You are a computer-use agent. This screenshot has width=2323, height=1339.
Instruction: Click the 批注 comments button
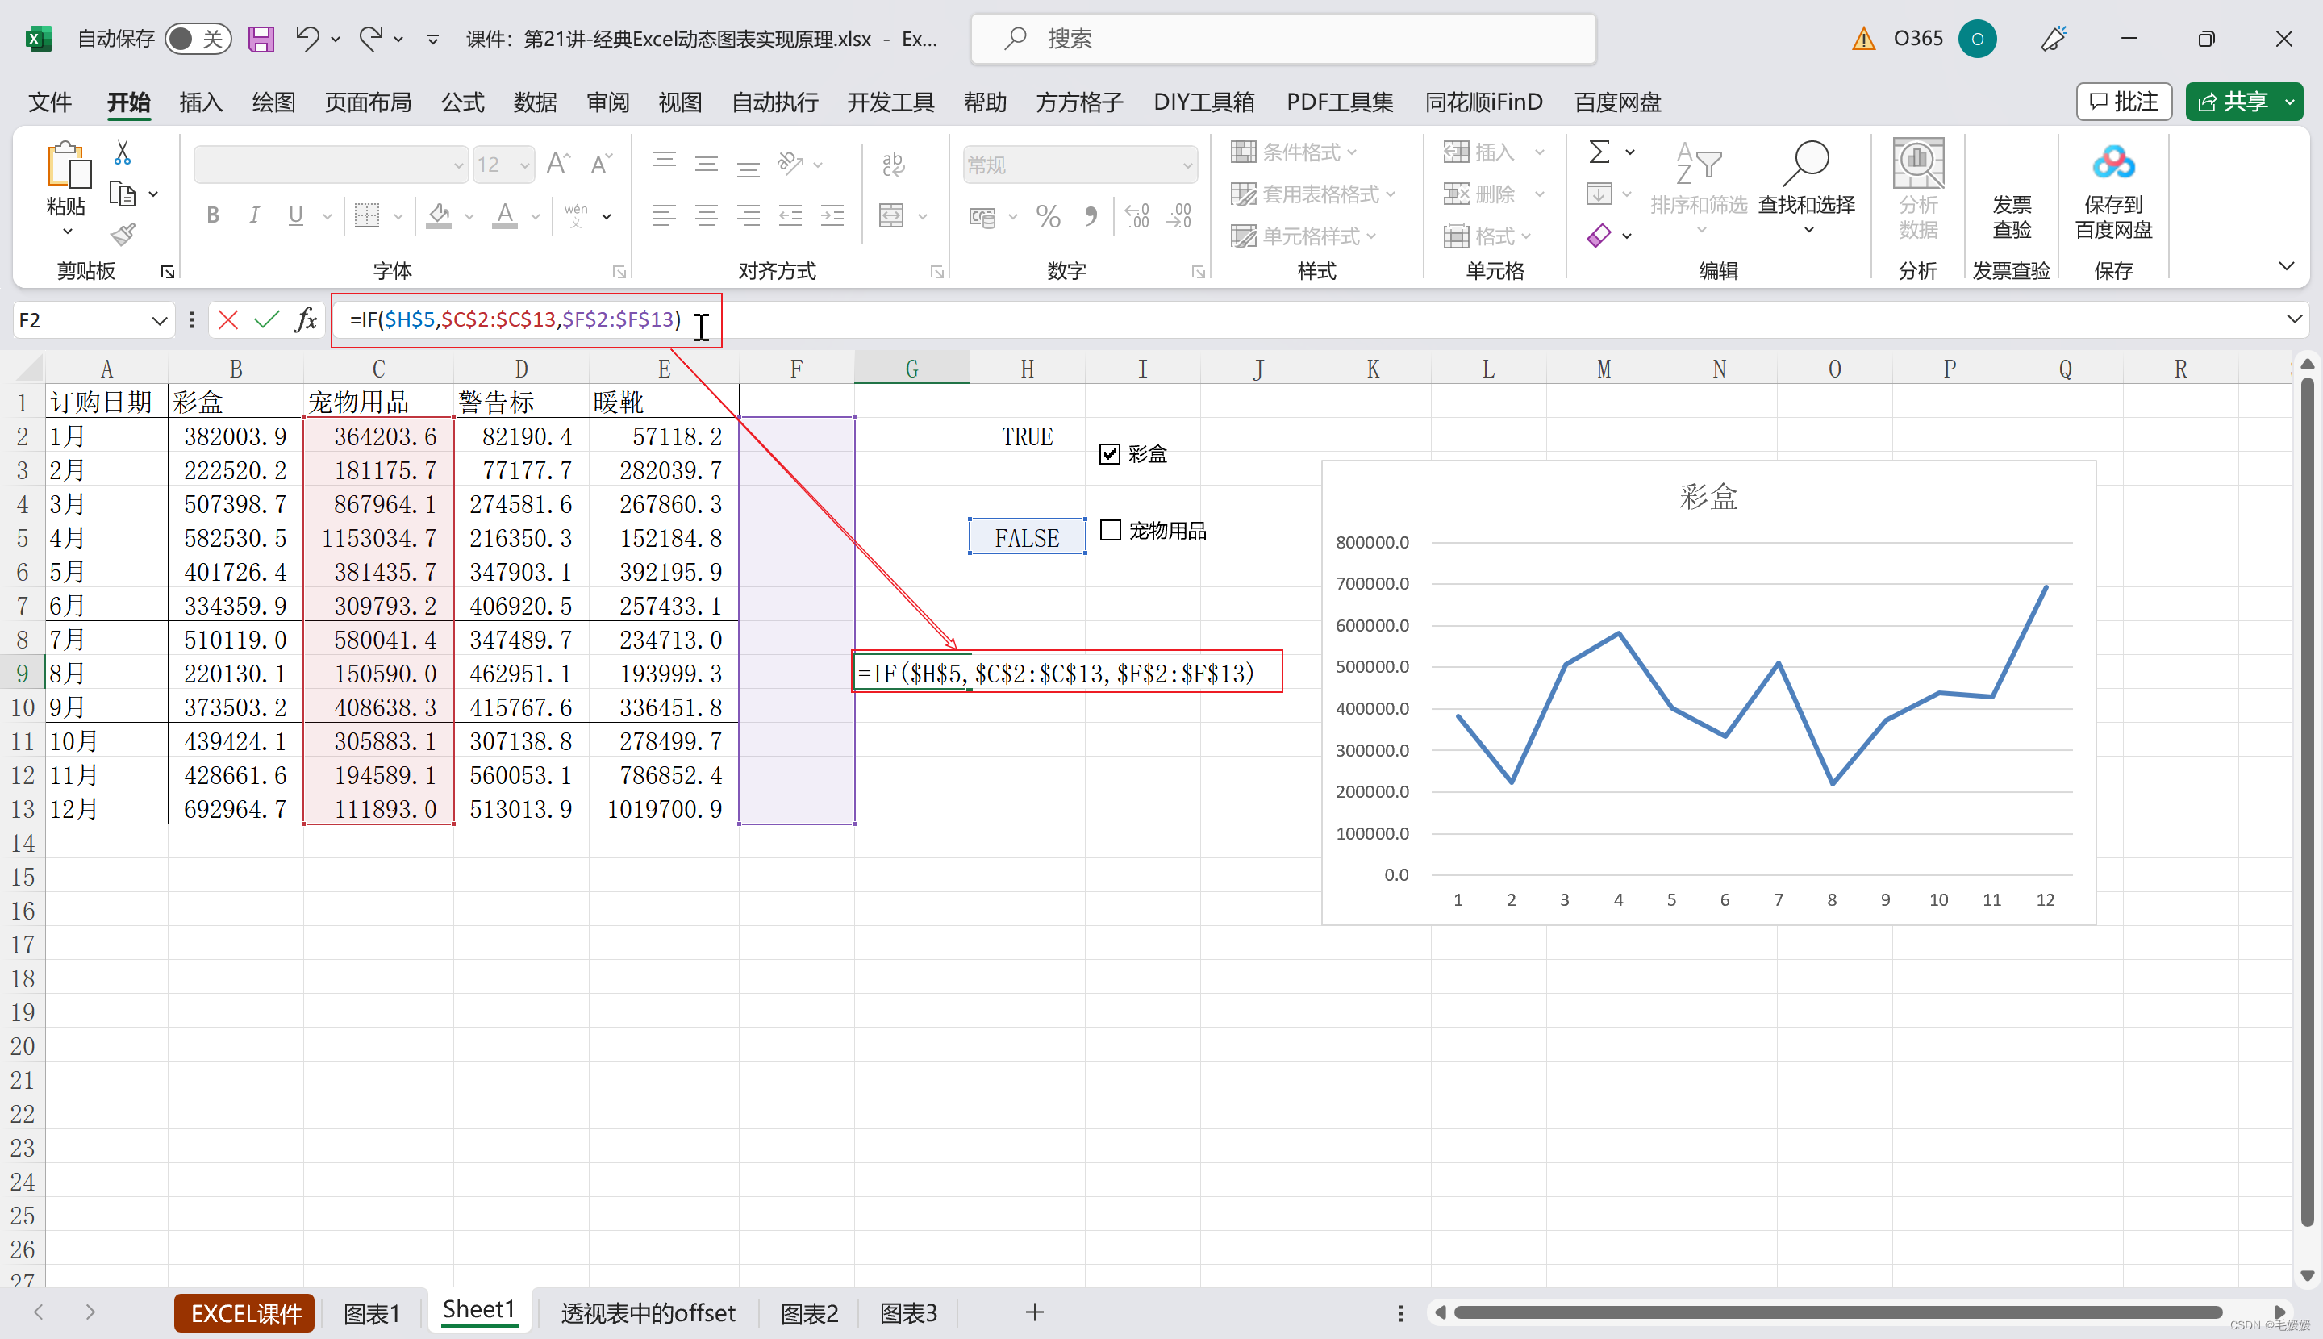pos(2124,101)
